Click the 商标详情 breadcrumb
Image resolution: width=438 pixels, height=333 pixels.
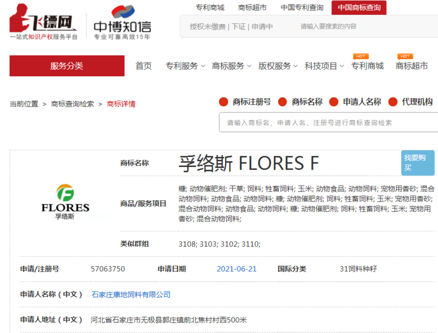pyautogui.click(x=121, y=104)
